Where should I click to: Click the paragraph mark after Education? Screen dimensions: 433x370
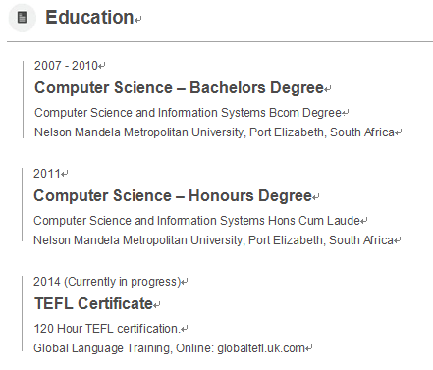(x=138, y=20)
